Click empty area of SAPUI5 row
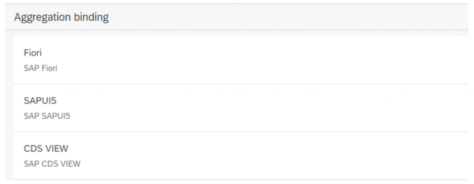Image resolution: width=474 pixels, height=184 pixels. point(272,108)
